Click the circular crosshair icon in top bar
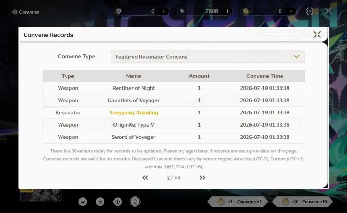 click(310, 11)
